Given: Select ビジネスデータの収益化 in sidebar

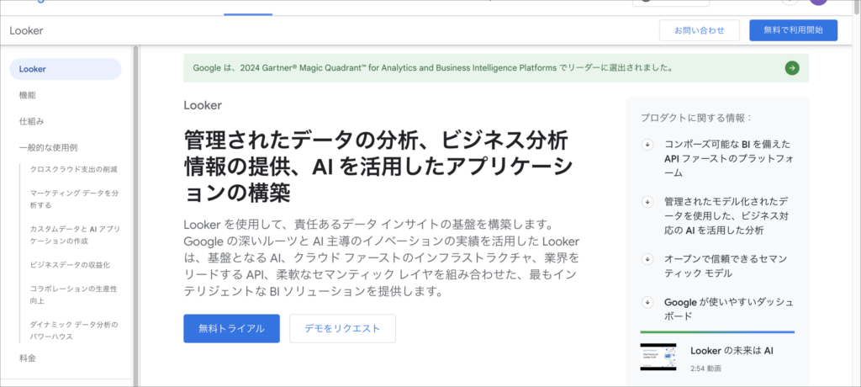Looking at the screenshot, I should point(70,264).
